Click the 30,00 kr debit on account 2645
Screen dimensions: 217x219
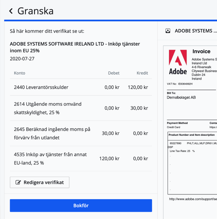click(x=111, y=133)
